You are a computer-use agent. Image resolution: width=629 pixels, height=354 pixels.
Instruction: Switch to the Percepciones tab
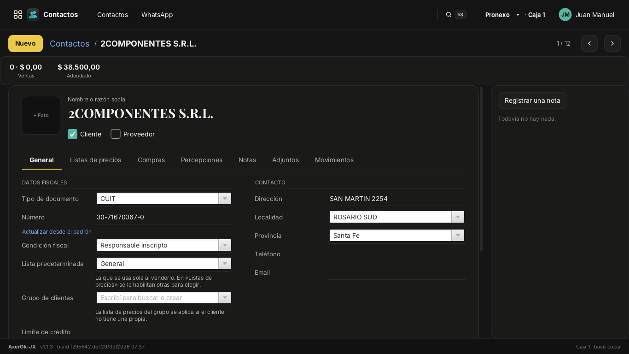coord(202,160)
